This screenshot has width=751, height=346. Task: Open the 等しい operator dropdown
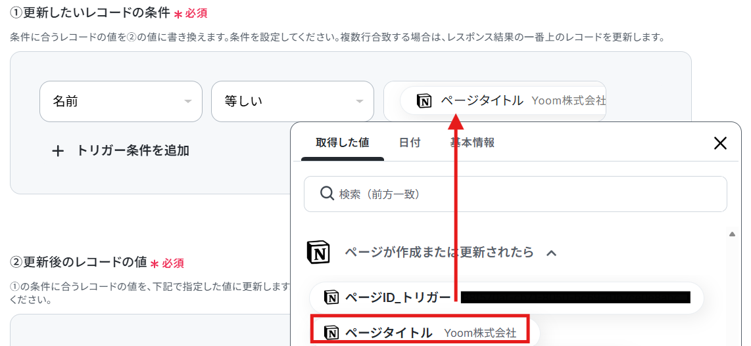coord(292,101)
